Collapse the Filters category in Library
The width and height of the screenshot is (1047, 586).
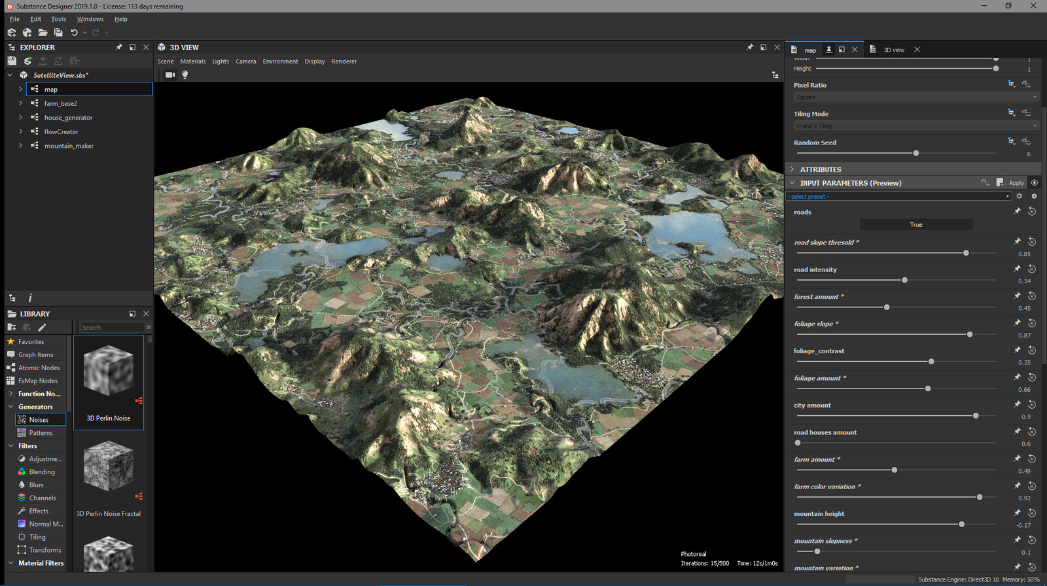[x=10, y=446]
